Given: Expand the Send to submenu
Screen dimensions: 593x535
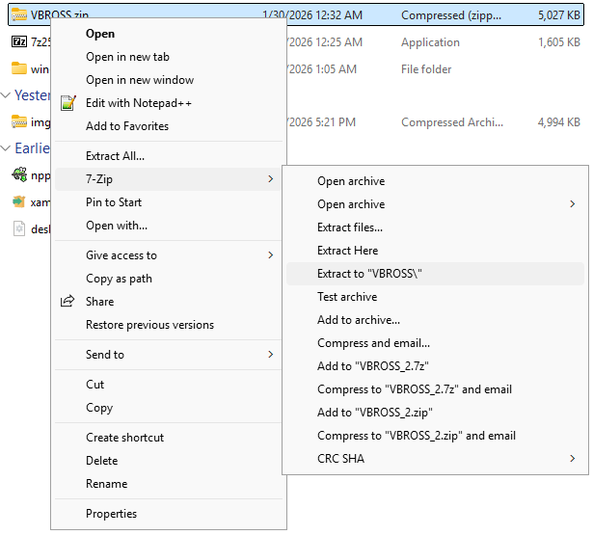Looking at the screenshot, I should (x=270, y=355).
